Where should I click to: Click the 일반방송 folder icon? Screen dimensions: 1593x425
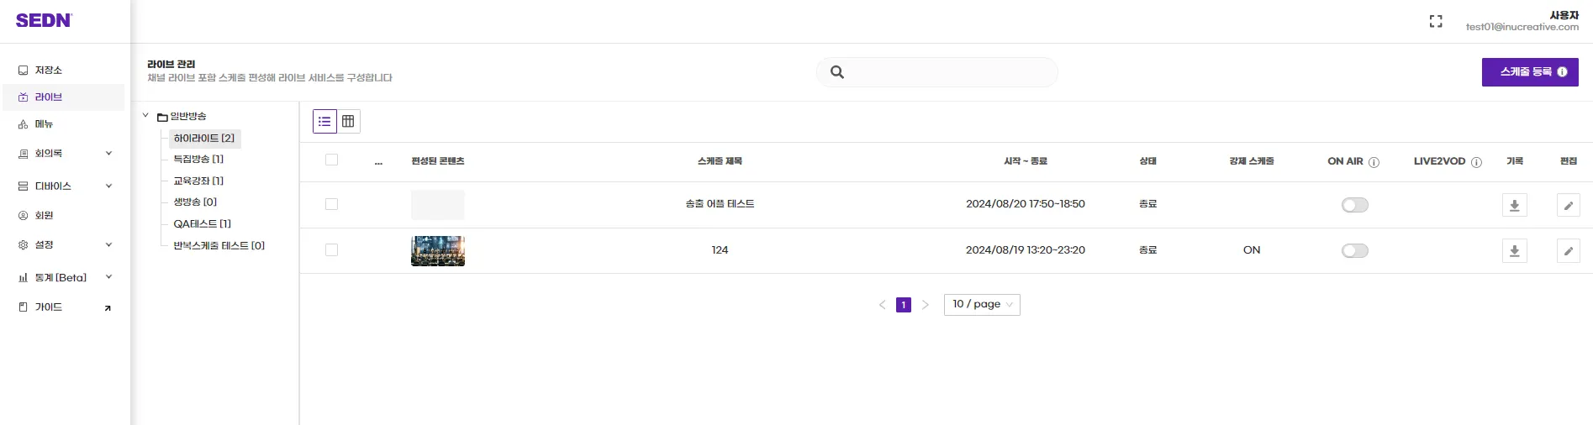163,118
